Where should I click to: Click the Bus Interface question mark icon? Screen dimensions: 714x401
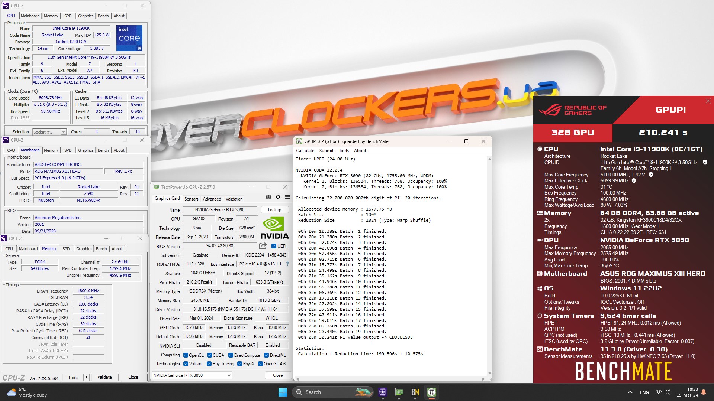(x=287, y=264)
